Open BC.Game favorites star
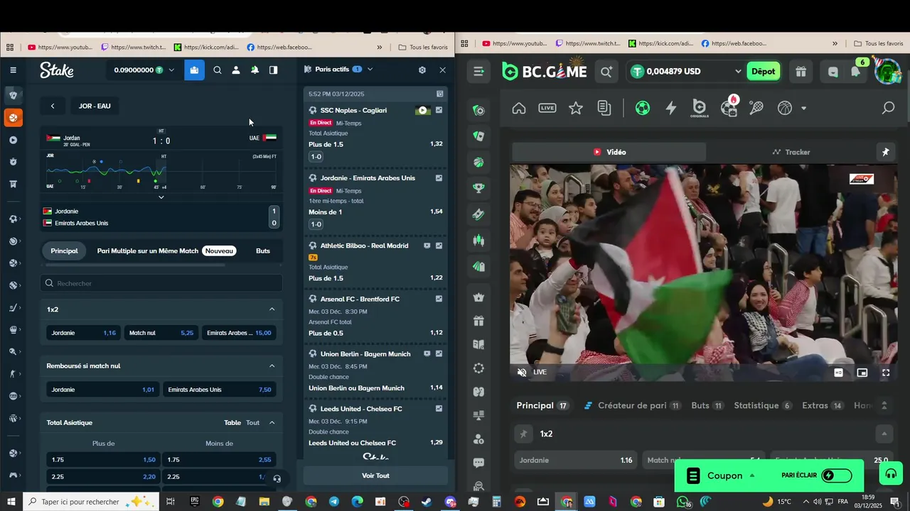Viewport: 910px width, 511px height. (576, 108)
